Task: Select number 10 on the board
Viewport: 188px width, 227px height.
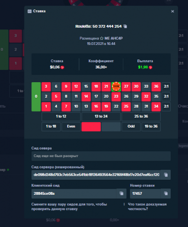Action: pyautogui.click(x=76, y=107)
